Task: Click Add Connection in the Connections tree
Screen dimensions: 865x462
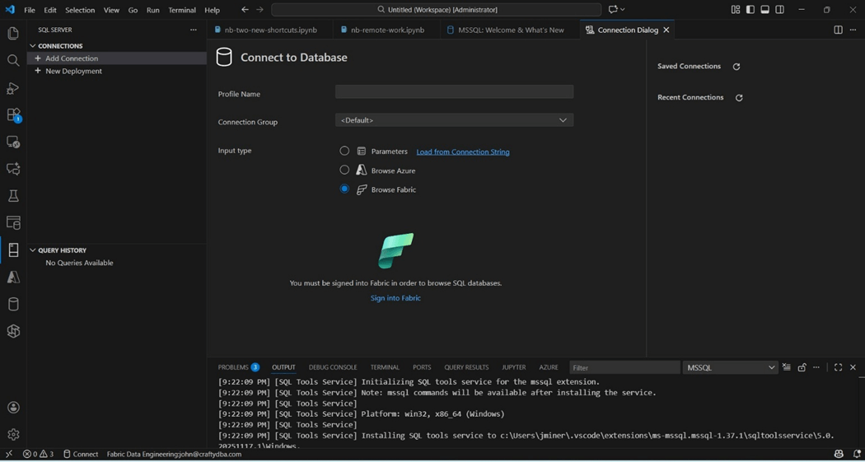Action: tap(72, 58)
